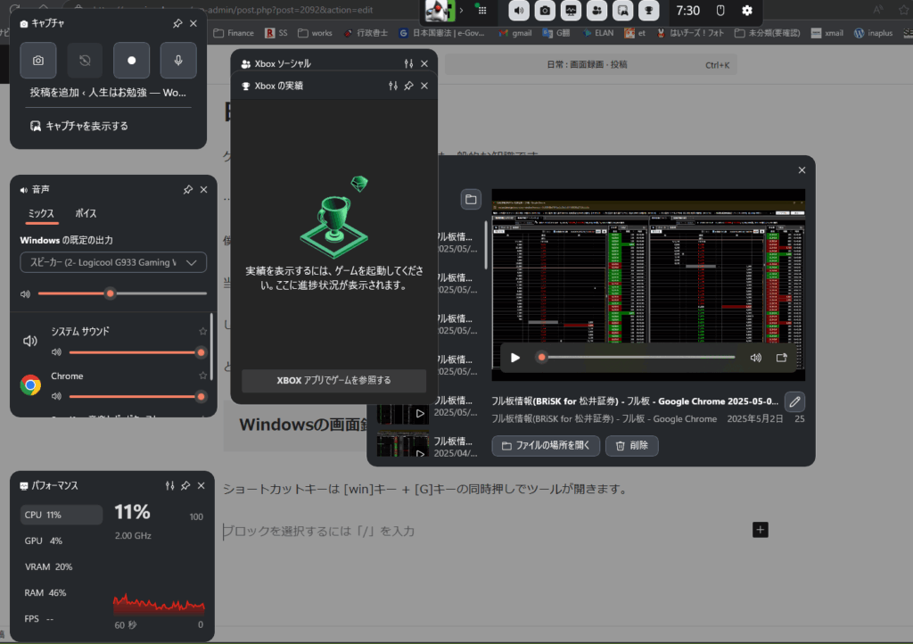Toggle mouse click-through icon in top bar
This screenshot has width=913, height=644.
(x=720, y=11)
